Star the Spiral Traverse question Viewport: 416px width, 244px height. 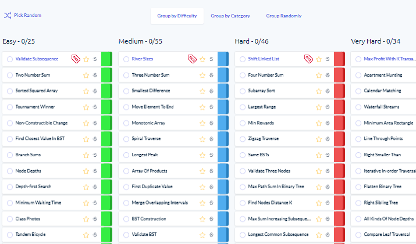point(202,139)
